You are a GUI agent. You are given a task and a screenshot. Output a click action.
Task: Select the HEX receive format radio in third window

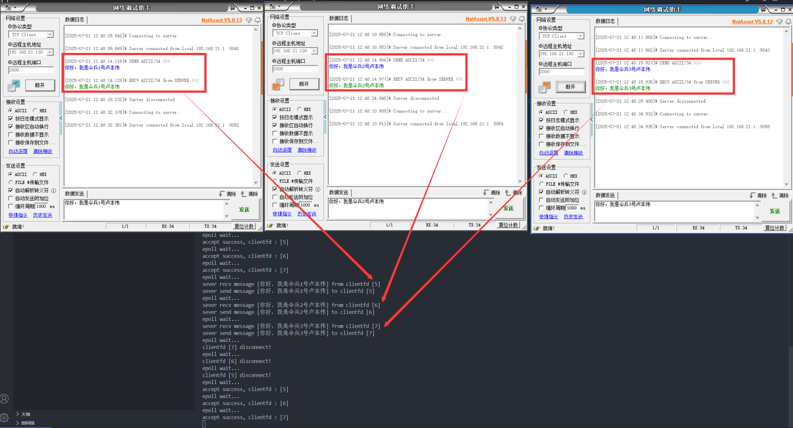[x=565, y=112]
